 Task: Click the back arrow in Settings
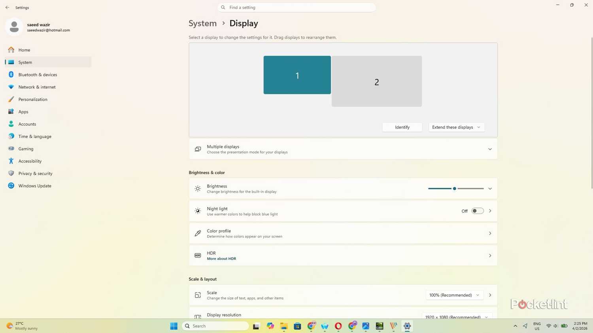click(x=7, y=7)
